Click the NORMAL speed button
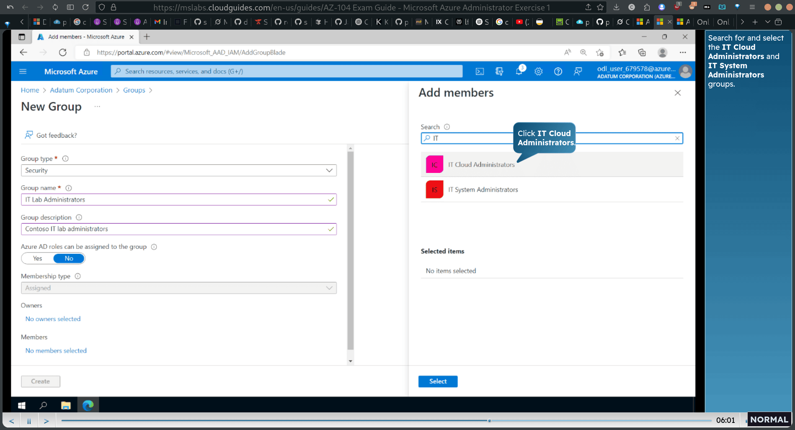This screenshot has height=430, width=795. click(x=769, y=420)
